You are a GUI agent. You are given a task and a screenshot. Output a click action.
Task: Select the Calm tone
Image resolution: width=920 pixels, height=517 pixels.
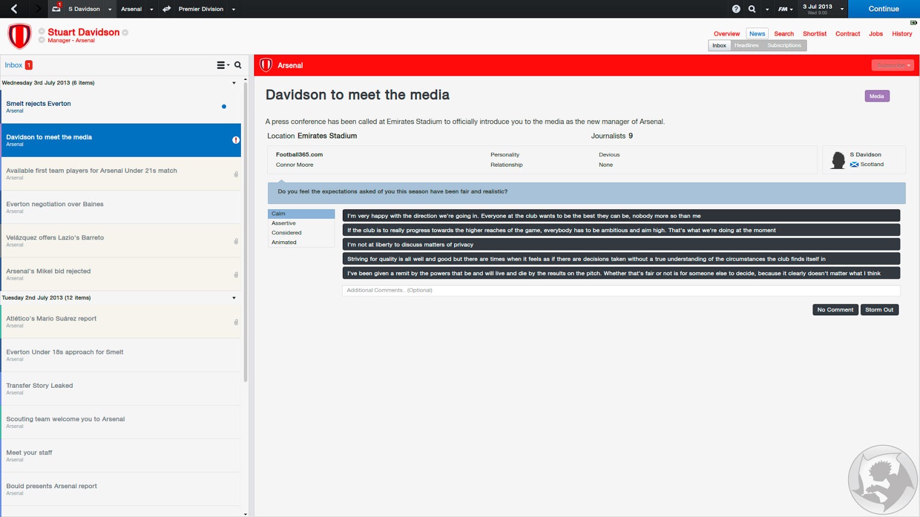tap(301, 214)
